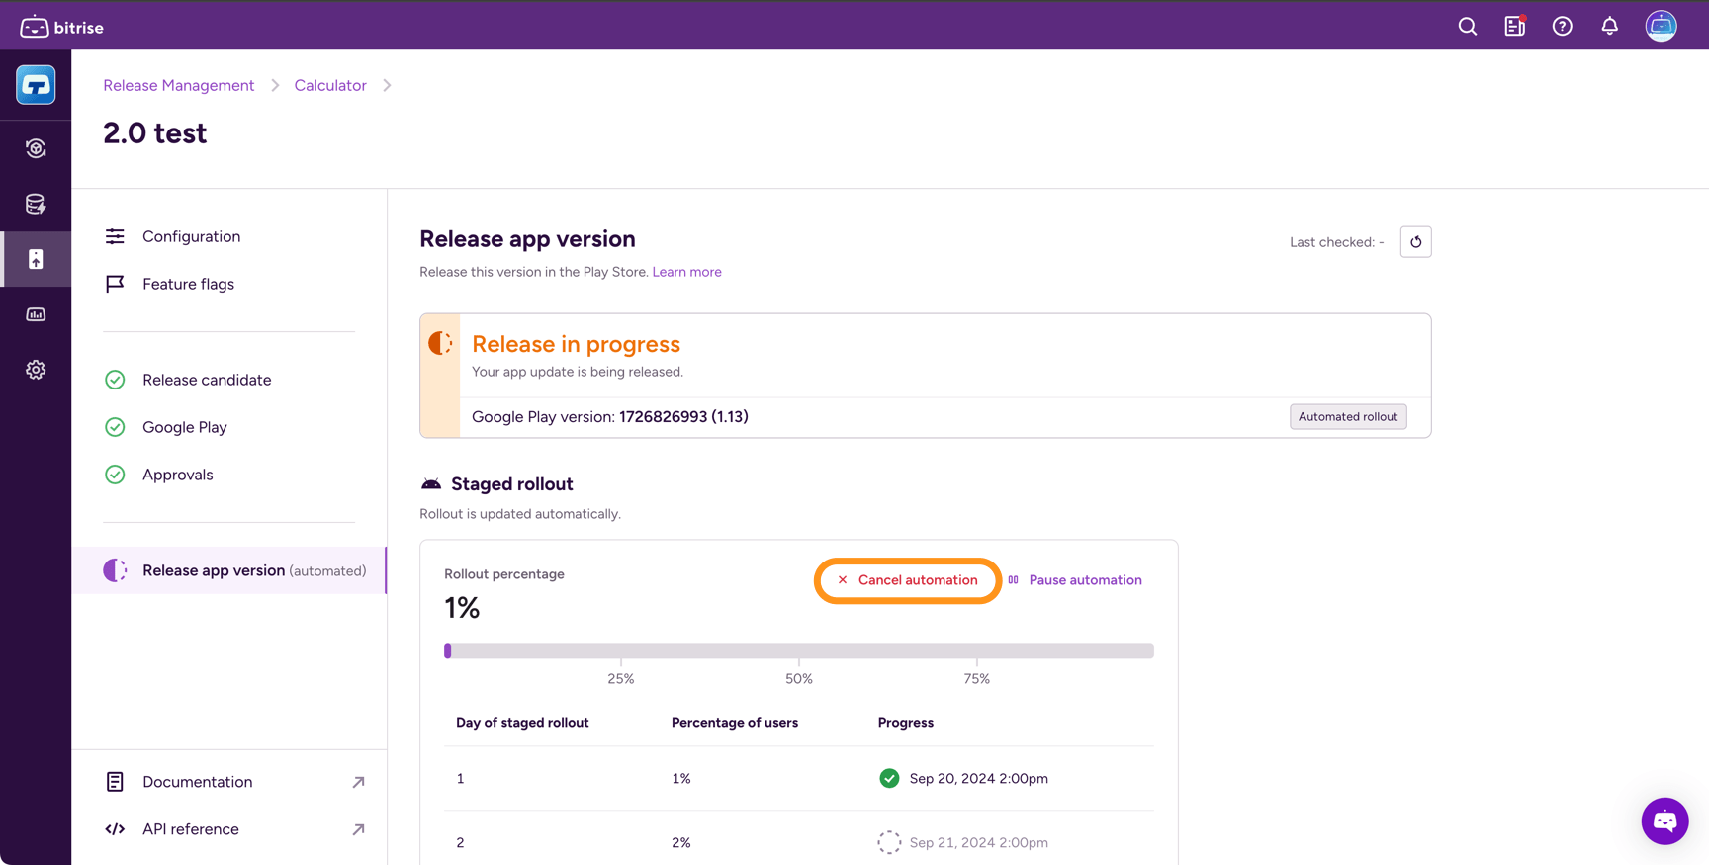Image resolution: width=1709 pixels, height=865 pixels.
Task: Open the settings gear in sidebar
Action: (36, 370)
